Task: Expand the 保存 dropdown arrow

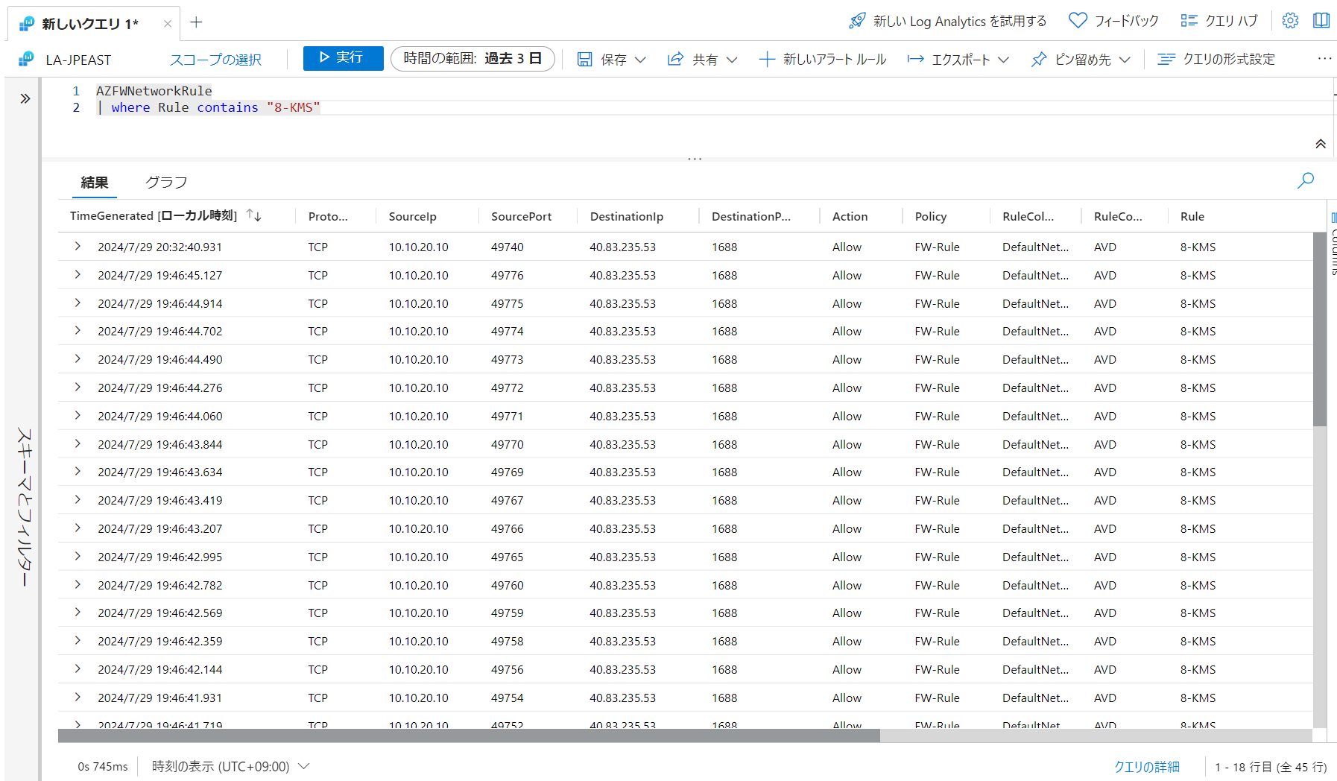Action: 640,60
